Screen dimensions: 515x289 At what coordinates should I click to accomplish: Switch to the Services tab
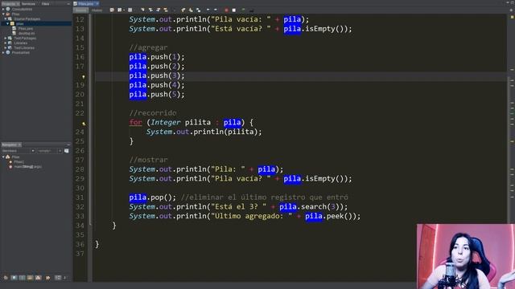click(29, 3)
